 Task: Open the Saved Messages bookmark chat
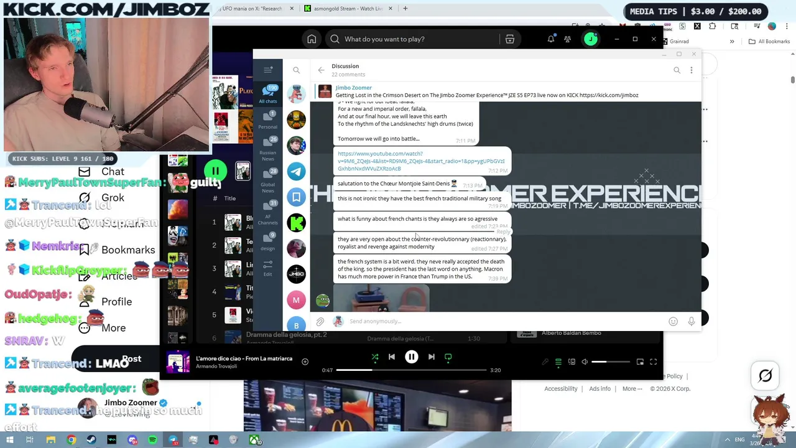296,197
